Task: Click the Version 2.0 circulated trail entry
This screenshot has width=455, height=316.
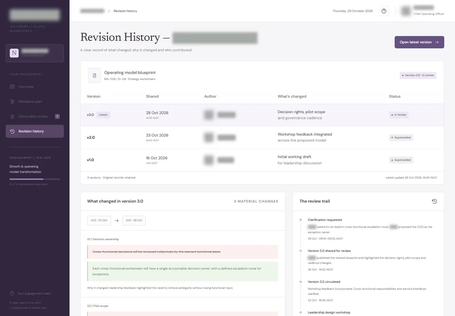Action: (x=324, y=282)
